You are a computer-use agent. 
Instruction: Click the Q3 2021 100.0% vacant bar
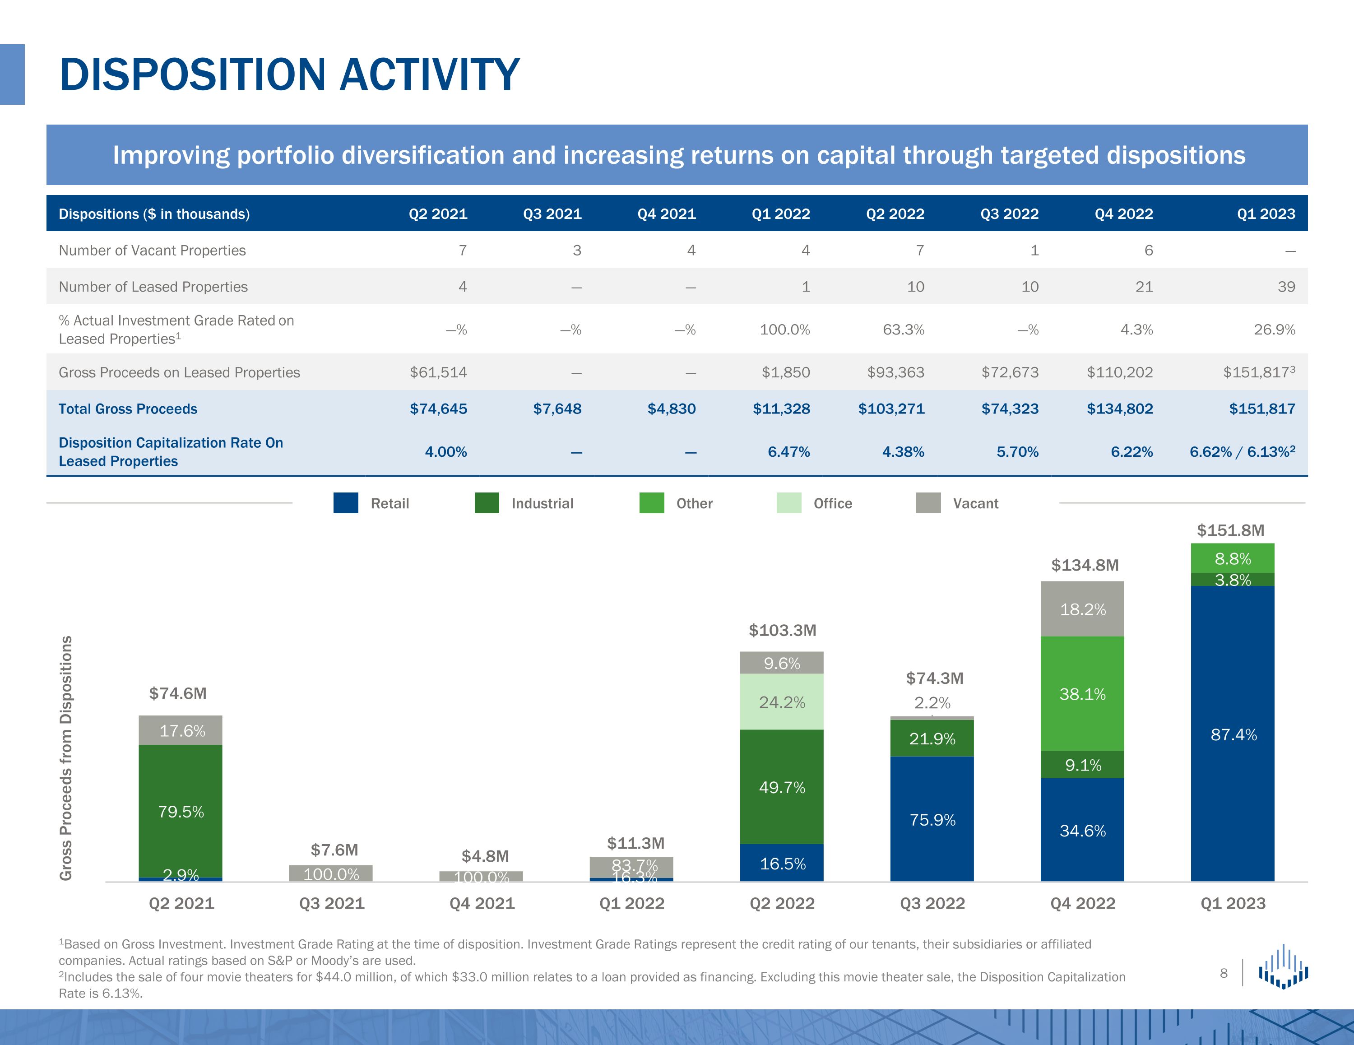[x=331, y=873]
